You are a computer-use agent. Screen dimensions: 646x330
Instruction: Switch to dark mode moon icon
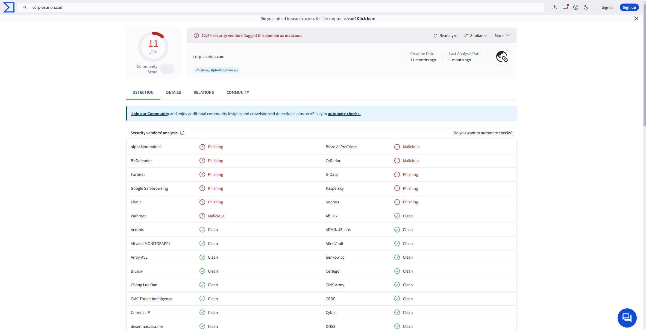(586, 7)
